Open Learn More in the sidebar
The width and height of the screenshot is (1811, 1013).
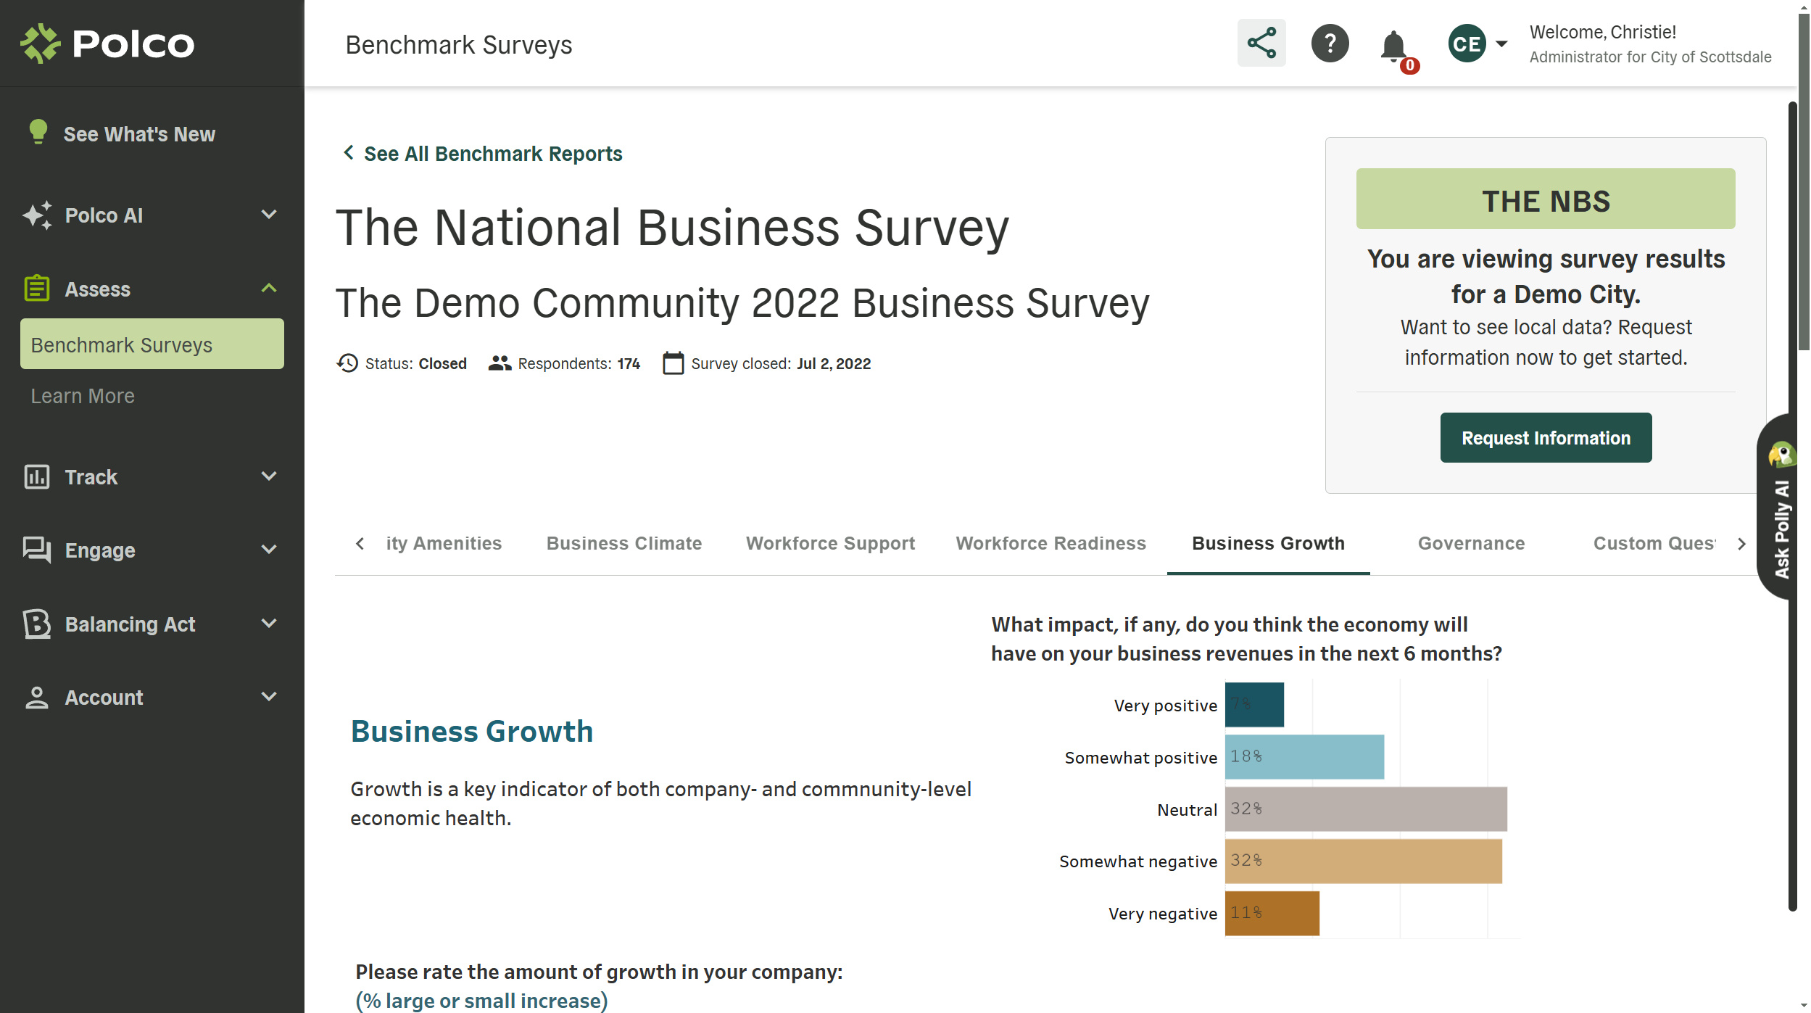pyautogui.click(x=83, y=396)
